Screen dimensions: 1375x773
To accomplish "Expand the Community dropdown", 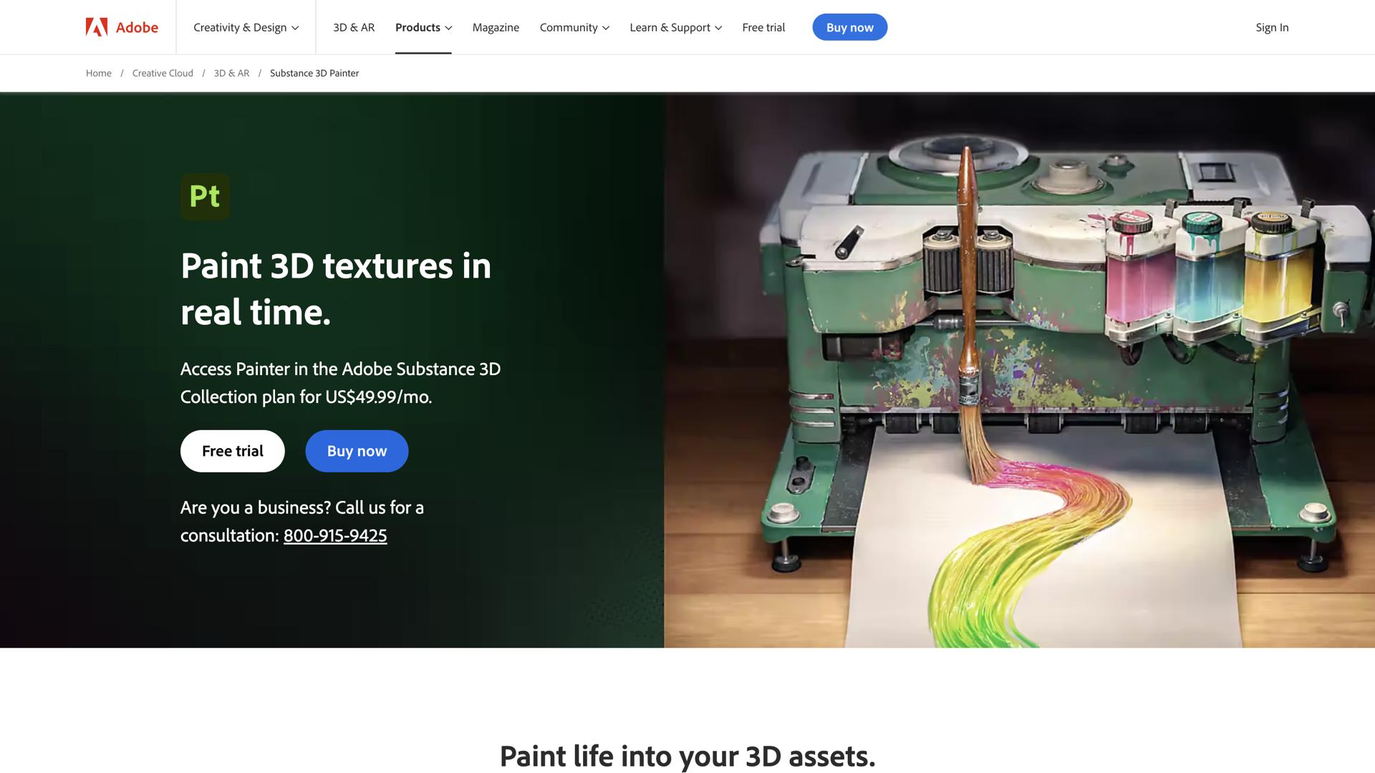I will click(x=574, y=27).
